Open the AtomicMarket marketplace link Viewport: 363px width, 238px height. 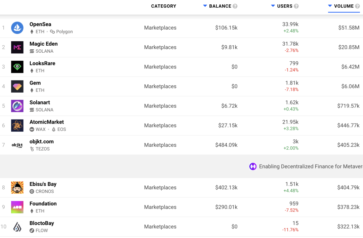click(46, 122)
